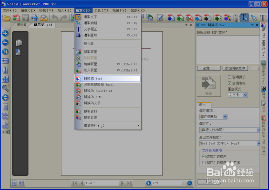The width and height of the screenshot is (269, 190).
Task: Open the document tab list dropdown arrow
Action: (186, 25)
